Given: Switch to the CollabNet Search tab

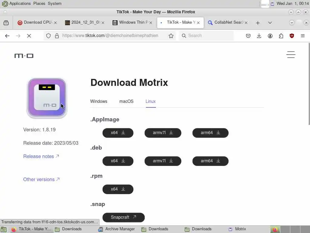Looking at the screenshot, I should pyautogui.click(x=228, y=22).
